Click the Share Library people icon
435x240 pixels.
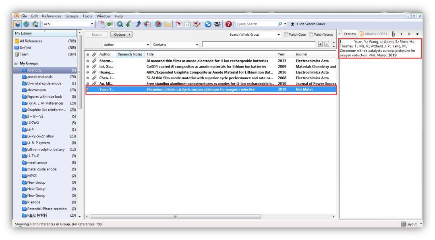217,24
